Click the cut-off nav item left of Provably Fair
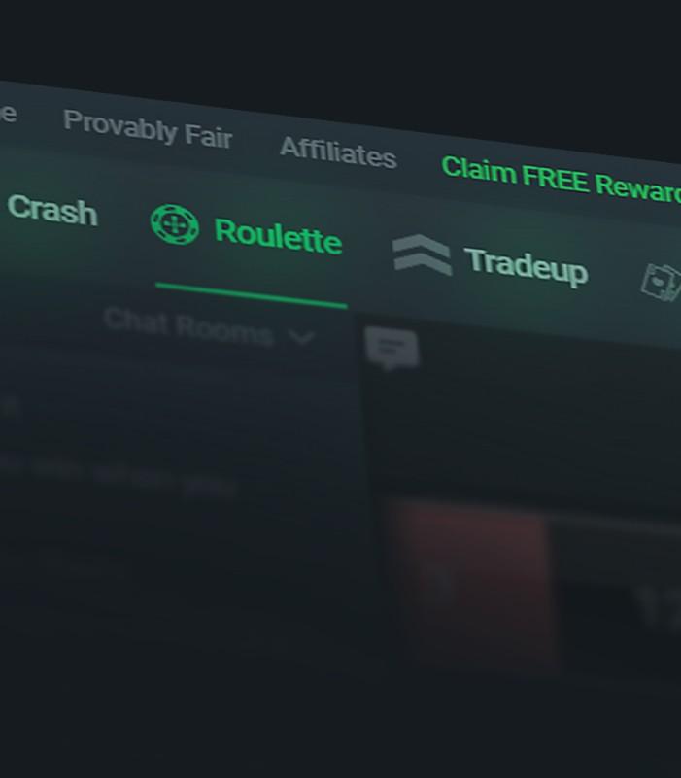Image resolution: width=681 pixels, height=778 pixels. point(8,113)
